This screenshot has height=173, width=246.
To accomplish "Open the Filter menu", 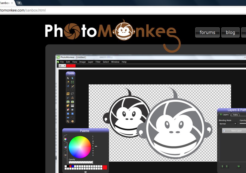I will click(98, 62).
